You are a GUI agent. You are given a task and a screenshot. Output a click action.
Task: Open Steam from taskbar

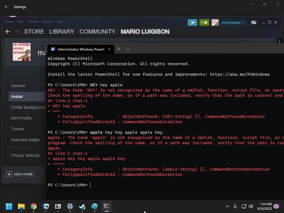pos(82,206)
